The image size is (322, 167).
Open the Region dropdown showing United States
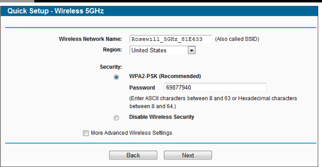point(163,50)
